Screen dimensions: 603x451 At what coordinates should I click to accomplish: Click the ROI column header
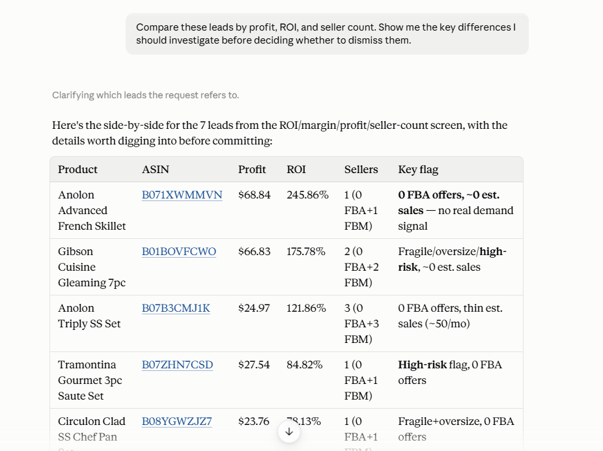tap(296, 170)
